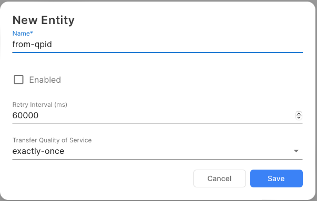Cancel the New Entity dialog

pyautogui.click(x=220, y=178)
